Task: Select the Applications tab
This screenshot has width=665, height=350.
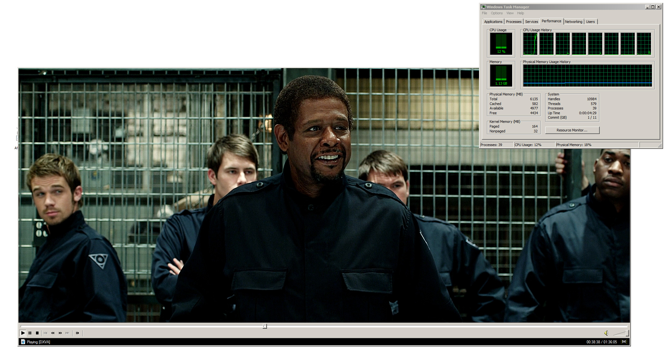Action: pyautogui.click(x=493, y=22)
